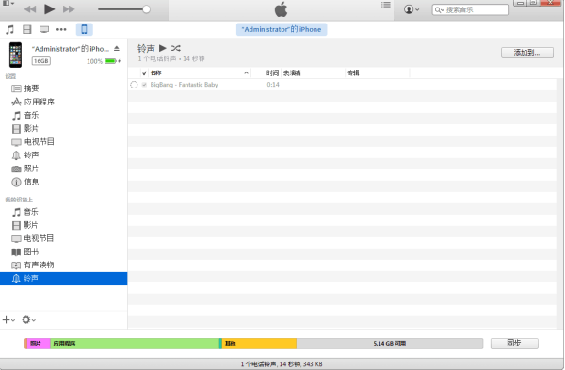
Task: Open 铃声 under settings section
Action: [24, 155]
